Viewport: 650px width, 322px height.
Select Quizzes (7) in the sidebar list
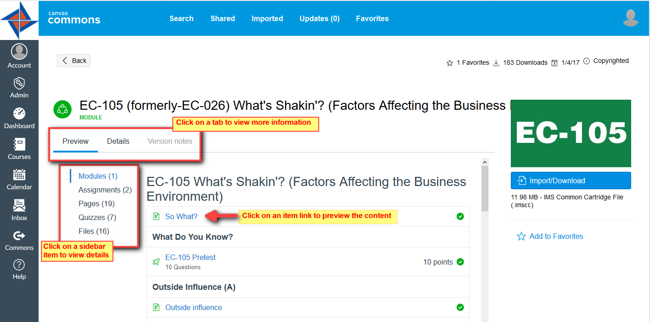pos(97,217)
